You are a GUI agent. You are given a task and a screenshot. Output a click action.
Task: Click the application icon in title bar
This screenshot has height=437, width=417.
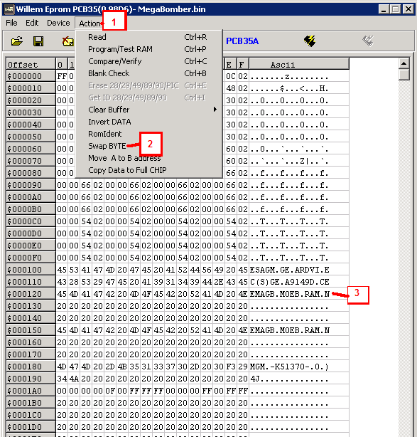coord(9,9)
